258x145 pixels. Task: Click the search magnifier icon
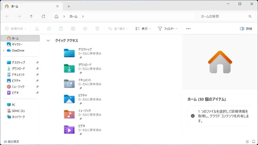(250, 16)
